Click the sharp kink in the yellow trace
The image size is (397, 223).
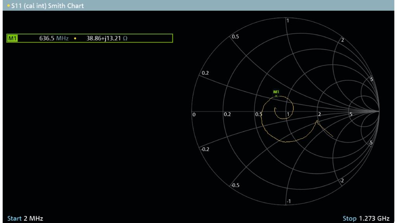click(317, 121)
